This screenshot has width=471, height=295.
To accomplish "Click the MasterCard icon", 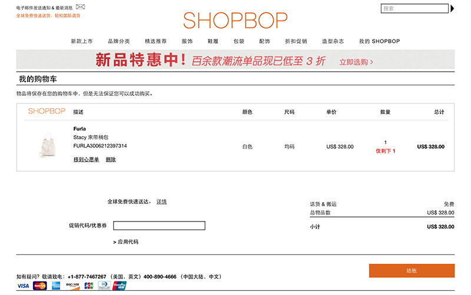I will (39, 286).
